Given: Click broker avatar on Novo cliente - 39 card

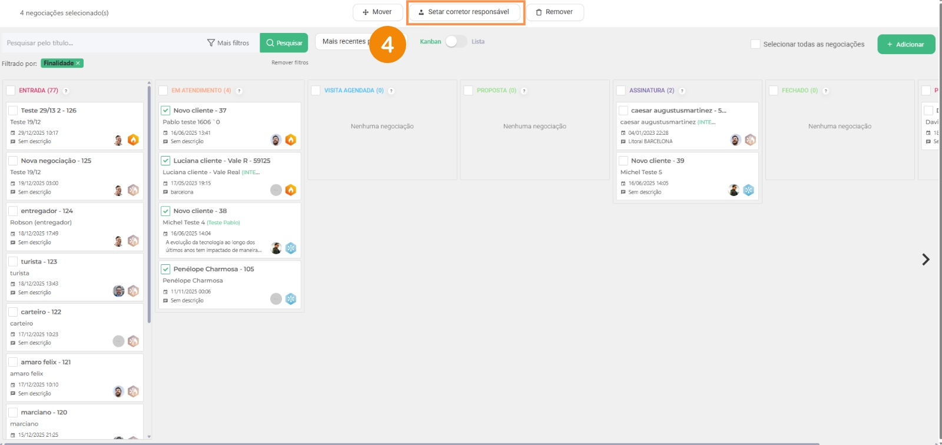Looking at the screenshot, I should coord(734,190).
